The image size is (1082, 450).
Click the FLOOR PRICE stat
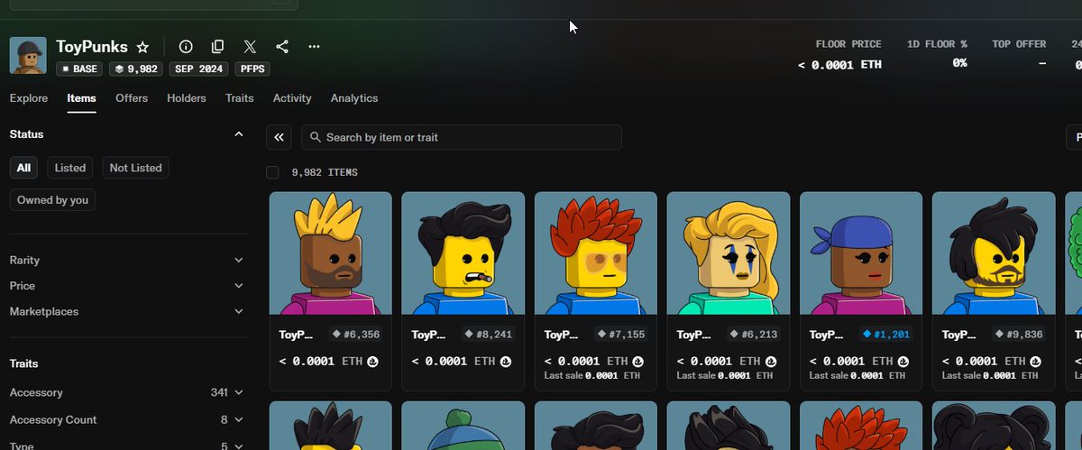pyautogui.click(x=839, y=54)
